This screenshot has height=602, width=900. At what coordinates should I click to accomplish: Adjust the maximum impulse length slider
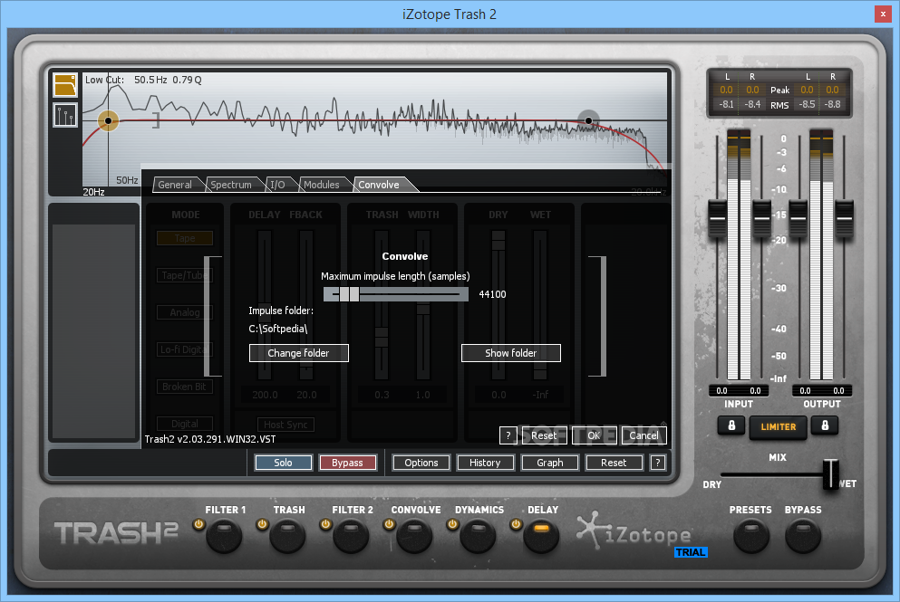[396, 294]
